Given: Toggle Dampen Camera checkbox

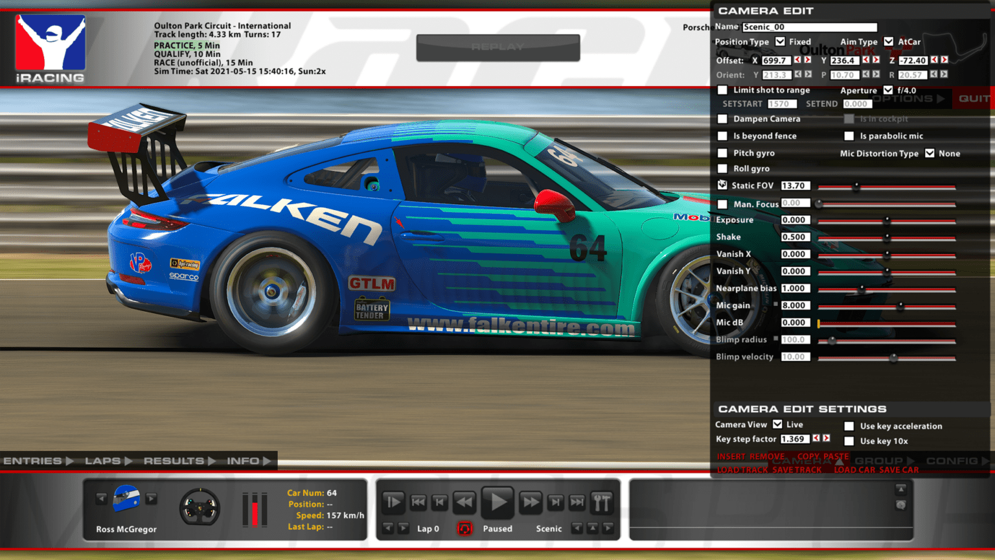Looking at the screenshot, I should click(x=722, y=119).
